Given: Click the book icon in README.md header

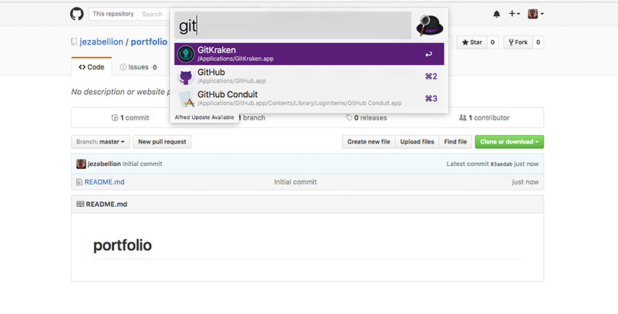Looking at the screenshot, I should click(80, 204).
